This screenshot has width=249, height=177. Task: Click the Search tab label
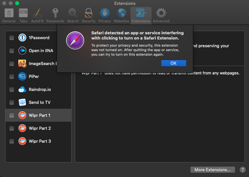coord(73,21)
